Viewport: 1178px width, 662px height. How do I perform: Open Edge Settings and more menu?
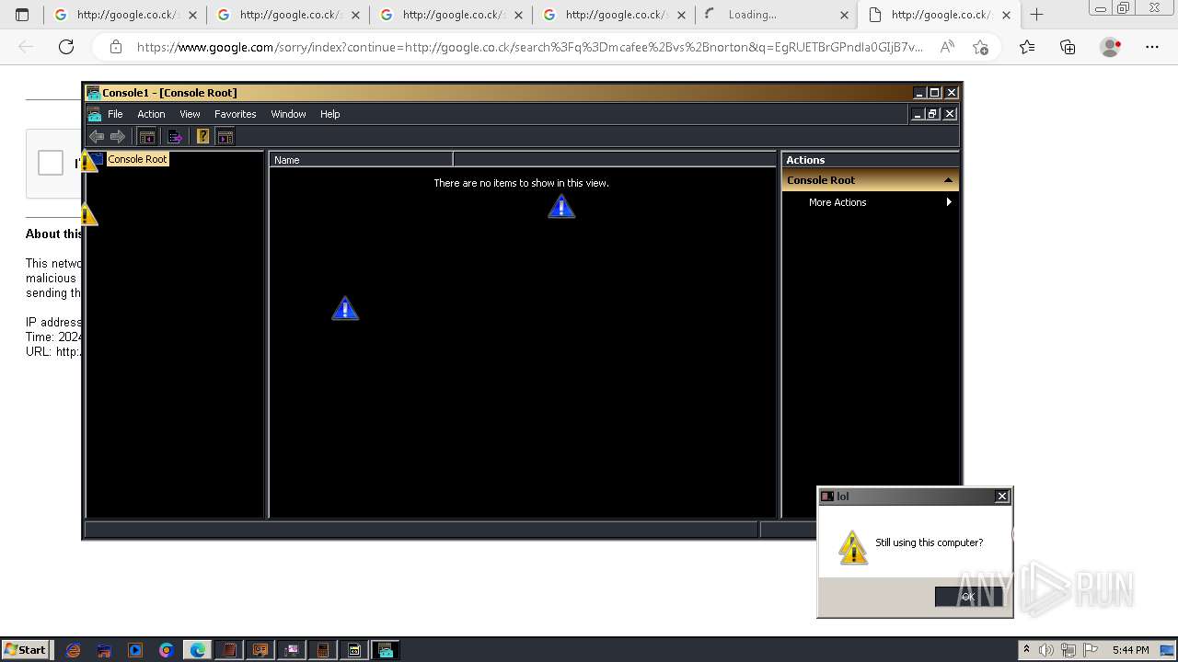tap(1152, 47)
